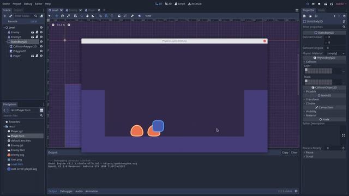Stop the running scene
Screen dimensions: 349x196
click(x=319, y=4)
